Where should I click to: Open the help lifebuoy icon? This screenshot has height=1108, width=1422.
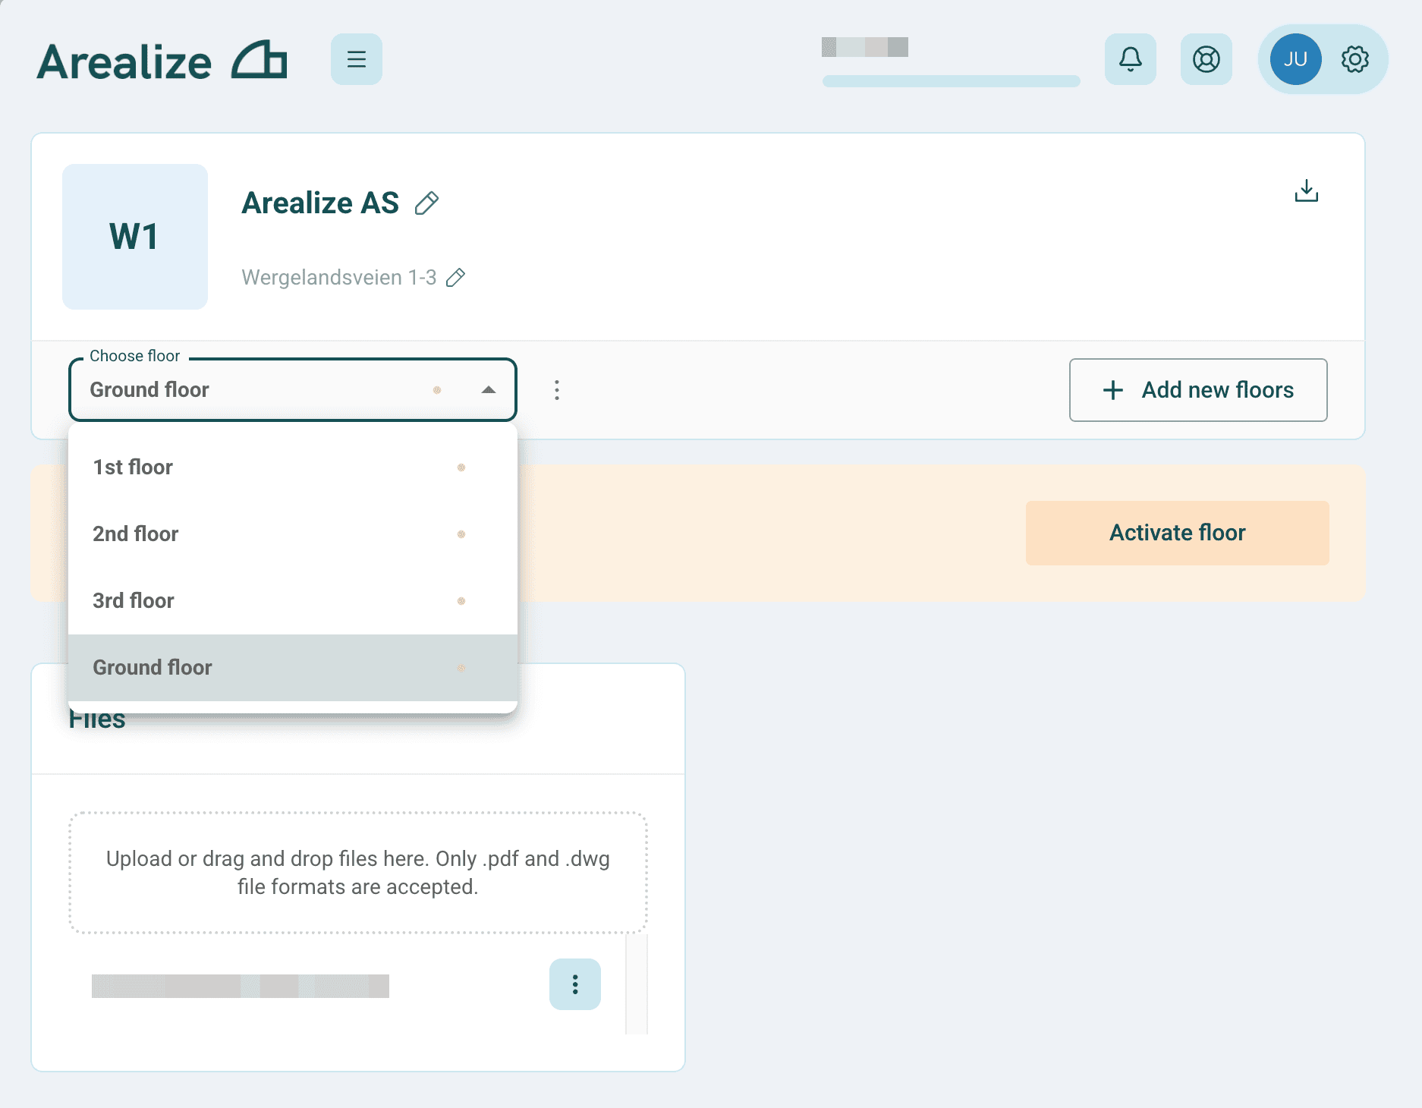1206,59
